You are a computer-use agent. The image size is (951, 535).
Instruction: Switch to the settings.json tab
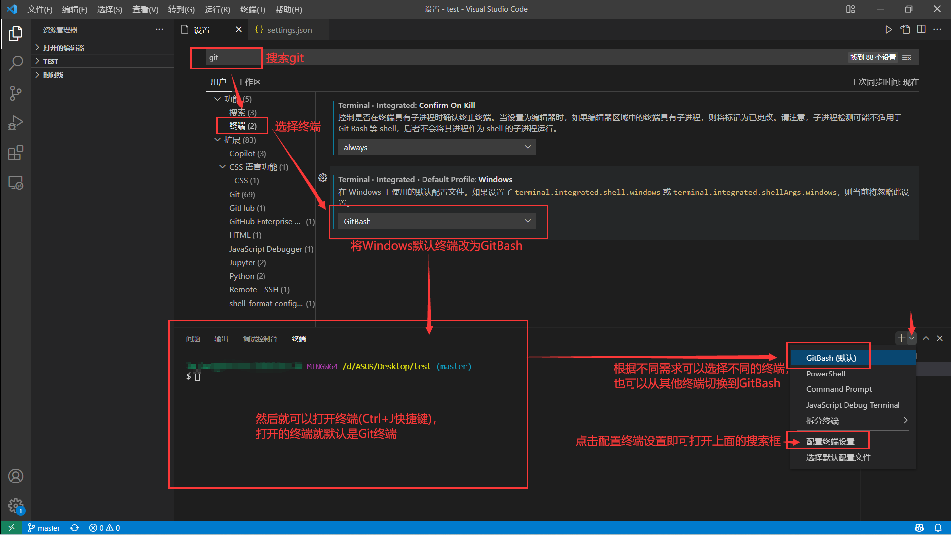(289, 30)
